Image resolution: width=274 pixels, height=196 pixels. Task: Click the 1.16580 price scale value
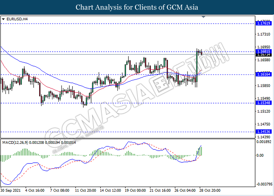tap(263, 60)
